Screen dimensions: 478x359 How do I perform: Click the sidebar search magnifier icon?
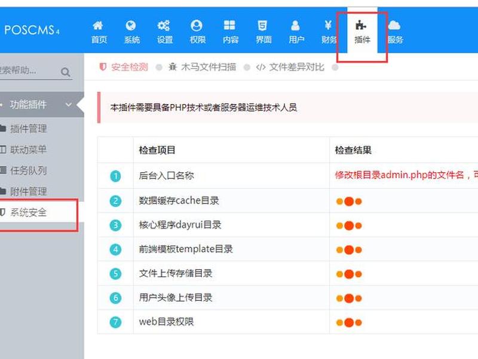(x=65, y=72)
